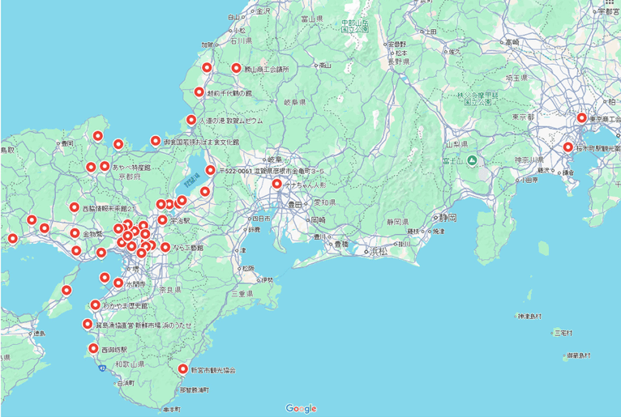Image resolution: width=621 pixels, height=417 pixels.
Task: Click the 東京都 label
Action: click(524, 117)
